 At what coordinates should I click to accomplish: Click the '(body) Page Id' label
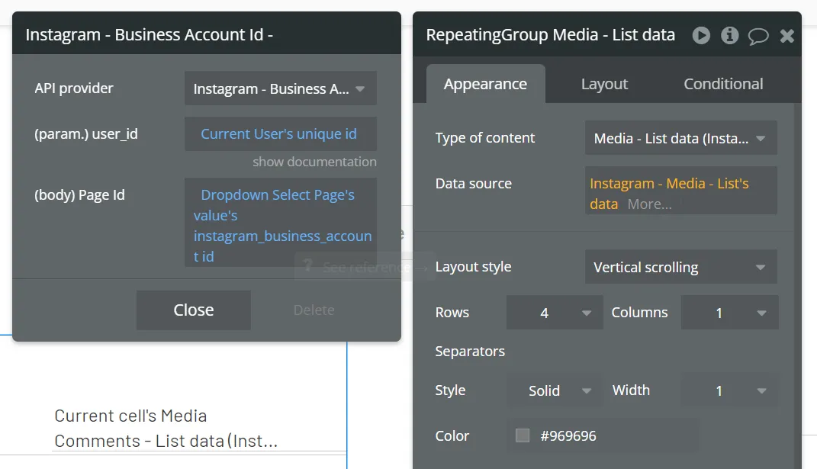(79, 195)
